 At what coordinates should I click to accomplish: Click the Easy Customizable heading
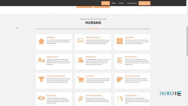(94, 95)
